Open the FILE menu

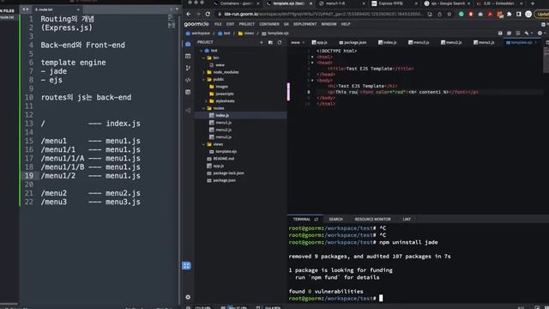point(218,24)
